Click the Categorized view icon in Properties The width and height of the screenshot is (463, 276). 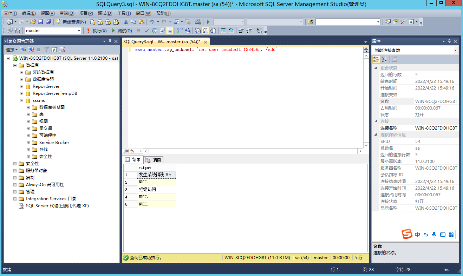point(376,59)
